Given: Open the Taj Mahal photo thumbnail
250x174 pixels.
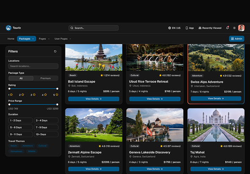Looking at the screenshot, I should (x=216, y=125).
